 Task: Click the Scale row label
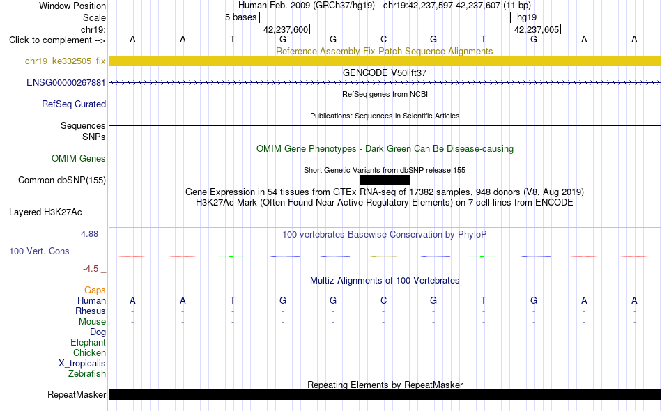94,17
